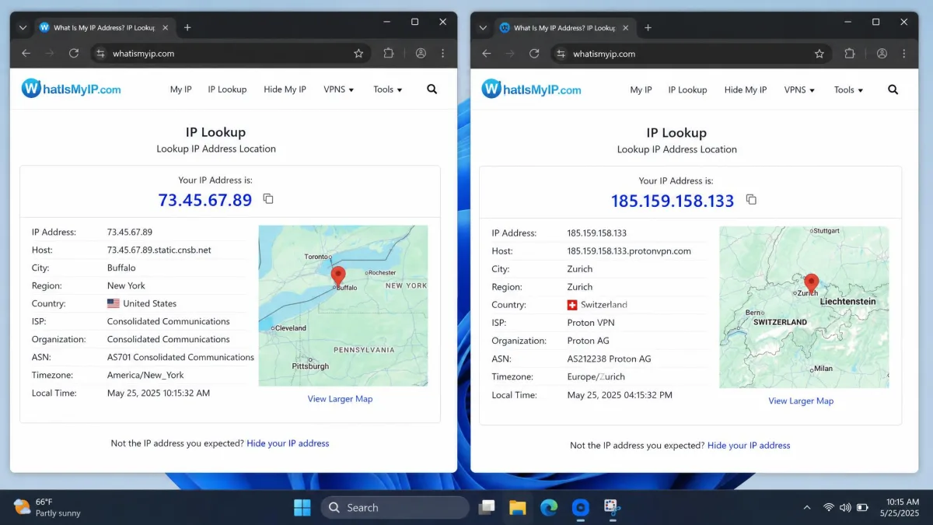Open new tab in left browser window

187,27
